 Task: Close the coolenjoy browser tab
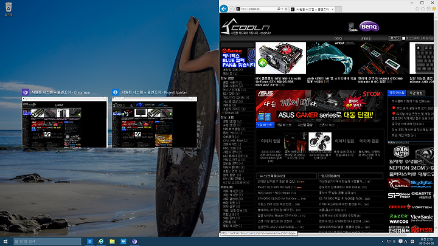332,9
